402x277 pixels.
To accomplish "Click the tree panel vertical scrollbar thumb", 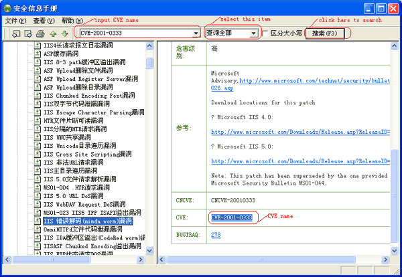I will 149,62.
